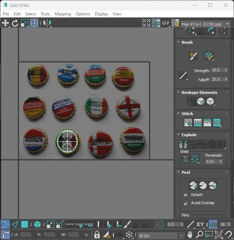234x240 pixels.
Task: Collapse the Peel rollout
Action: click(178, 172)
